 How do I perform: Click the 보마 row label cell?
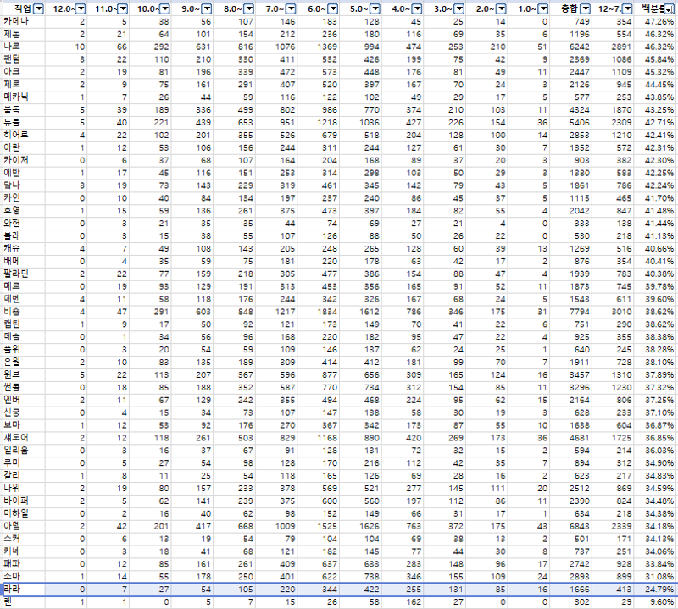point(24,425)
